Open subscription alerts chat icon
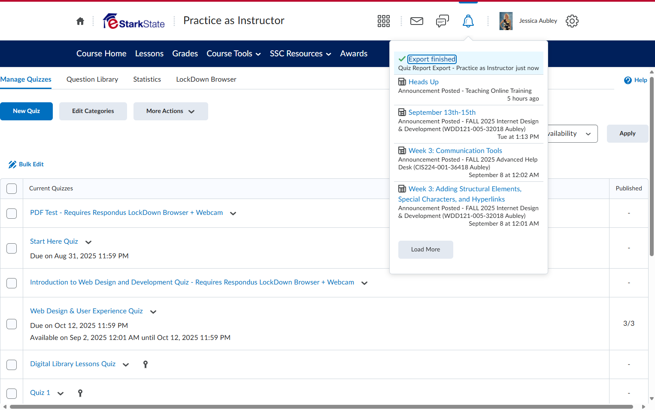655x410 pixels. click(443, 21)
